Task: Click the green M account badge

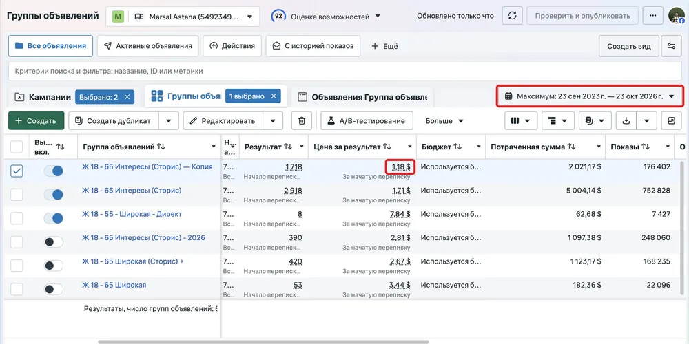Action: point(118,17)
